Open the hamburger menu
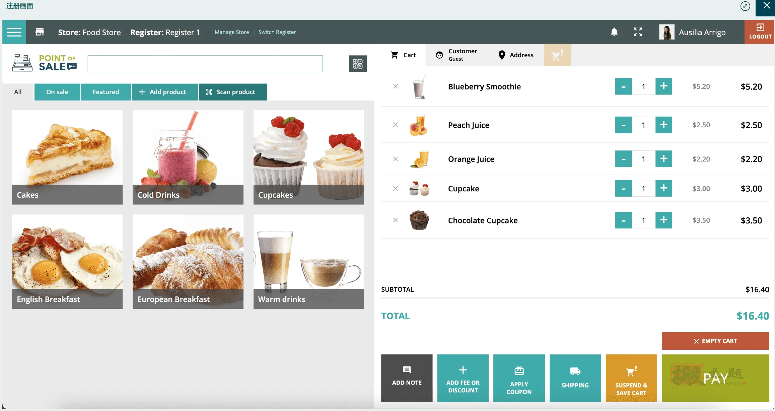775x411 pixels. pos(14,32)
